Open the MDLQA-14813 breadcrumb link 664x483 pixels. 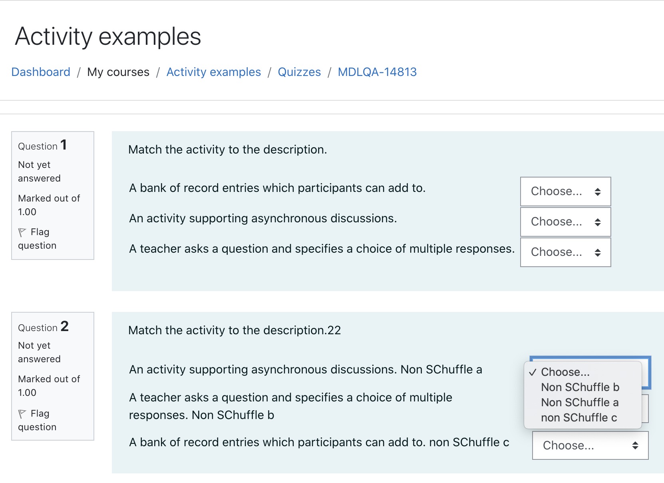pyautogui.click(x=377, y=72)
